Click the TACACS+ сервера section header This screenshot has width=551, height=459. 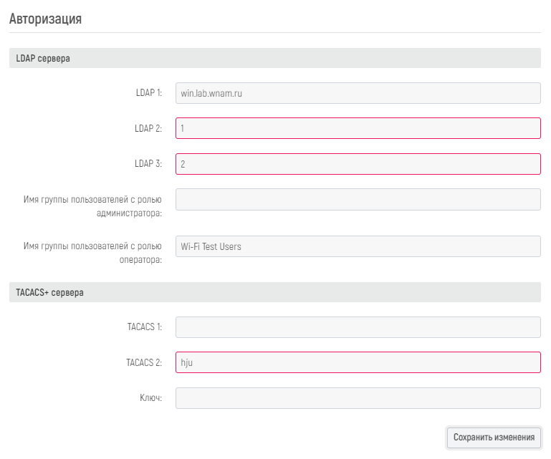(49, 293)
